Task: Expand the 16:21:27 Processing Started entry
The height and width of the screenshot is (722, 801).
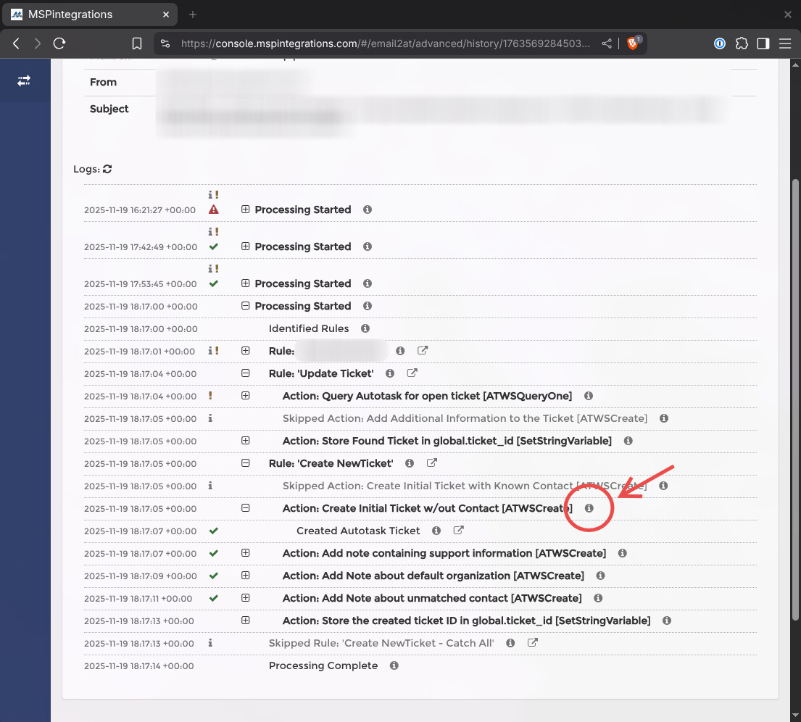Action: [245, 209]
